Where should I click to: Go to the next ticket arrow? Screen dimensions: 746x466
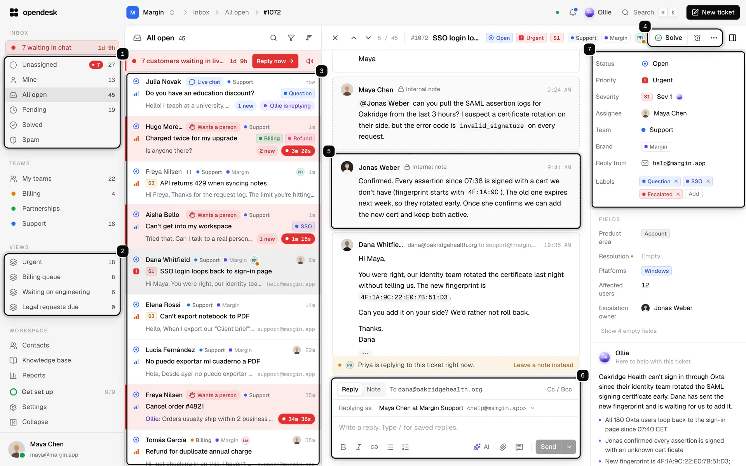tap(368, 38)
